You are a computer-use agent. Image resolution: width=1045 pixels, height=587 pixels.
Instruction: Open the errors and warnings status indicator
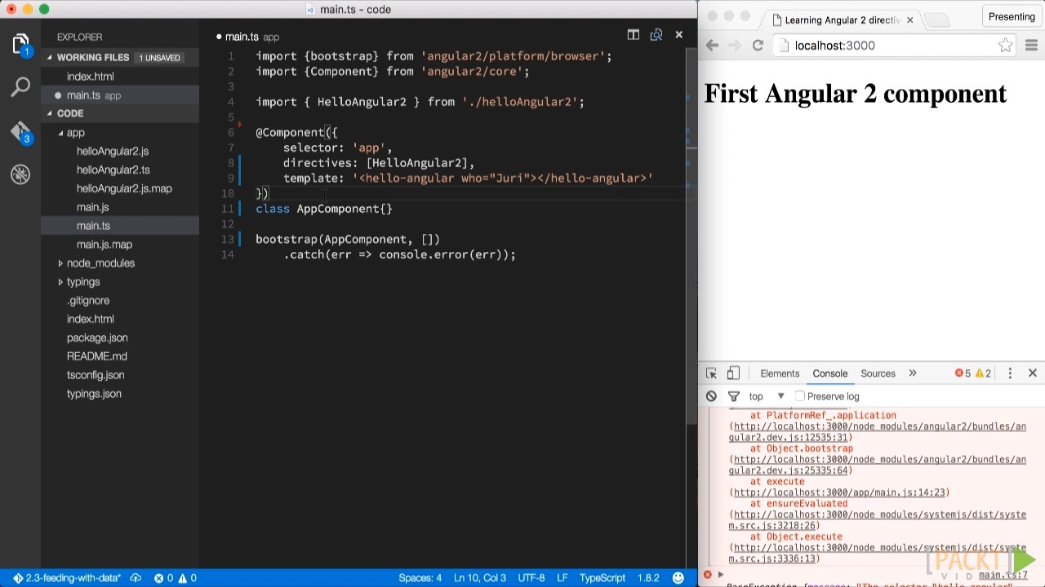coord(176,578)
